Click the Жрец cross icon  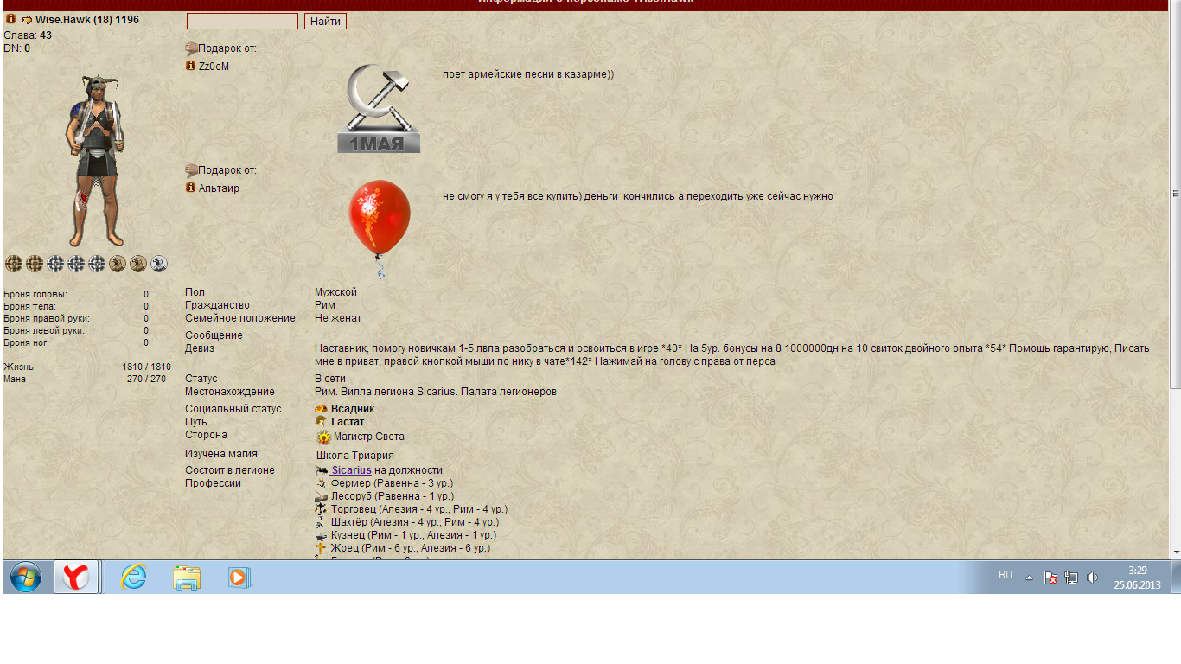[322, 548]
